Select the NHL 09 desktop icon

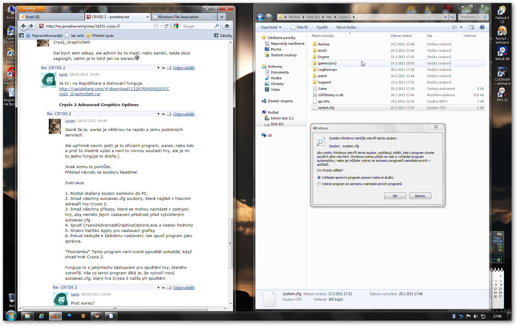(502, 54)
